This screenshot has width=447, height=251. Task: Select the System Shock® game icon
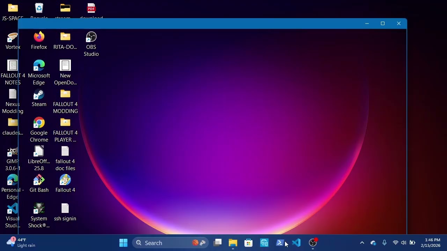tap(39, 215)
